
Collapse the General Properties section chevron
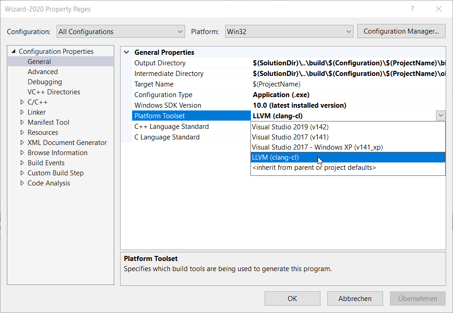coord(126,52)
